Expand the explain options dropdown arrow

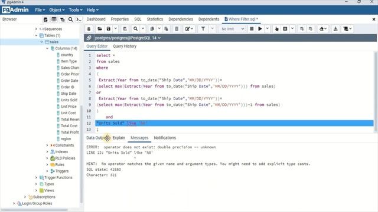tap(292, 29)
